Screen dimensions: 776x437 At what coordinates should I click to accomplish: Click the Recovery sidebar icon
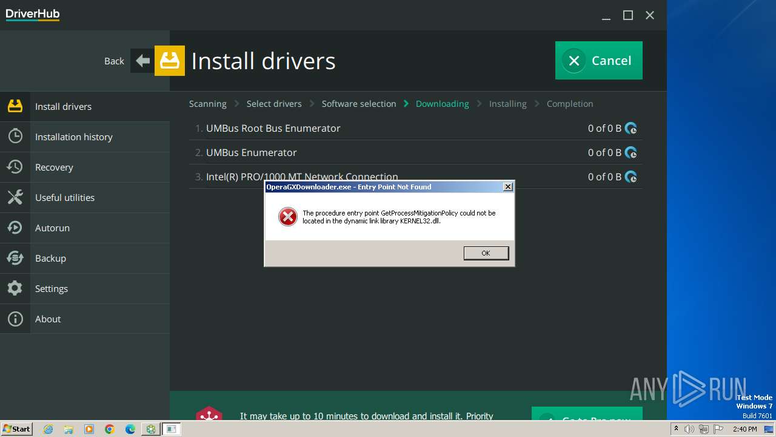(15, 167)
